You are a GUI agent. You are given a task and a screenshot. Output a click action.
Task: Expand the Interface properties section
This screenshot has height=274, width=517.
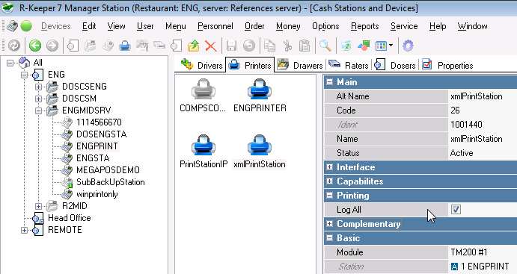click(x=329, y=167)
